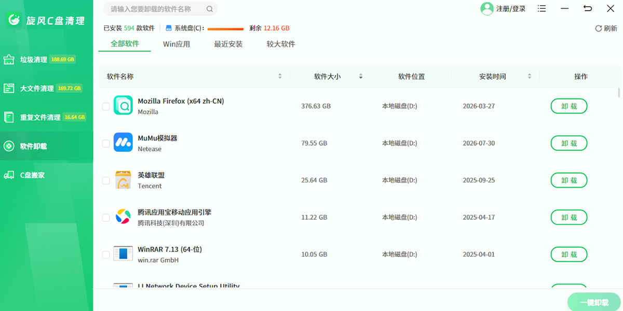Click the 188.69 GB badge

[63, 60]
